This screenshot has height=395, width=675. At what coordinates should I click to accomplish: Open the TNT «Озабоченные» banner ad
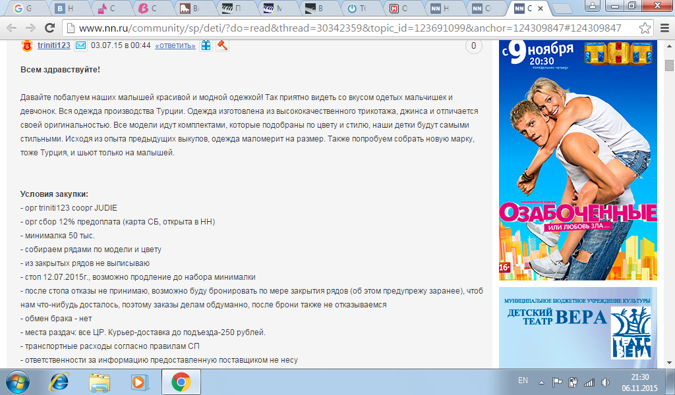point(577,161)
